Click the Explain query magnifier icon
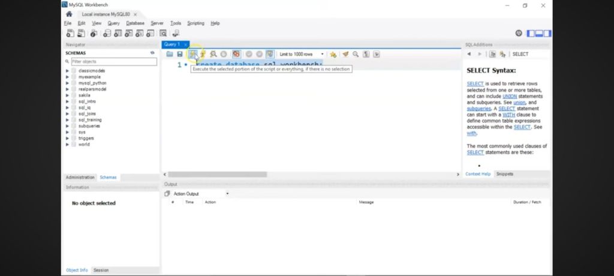Viewport: 614px width, 276px height. (213, 54)
